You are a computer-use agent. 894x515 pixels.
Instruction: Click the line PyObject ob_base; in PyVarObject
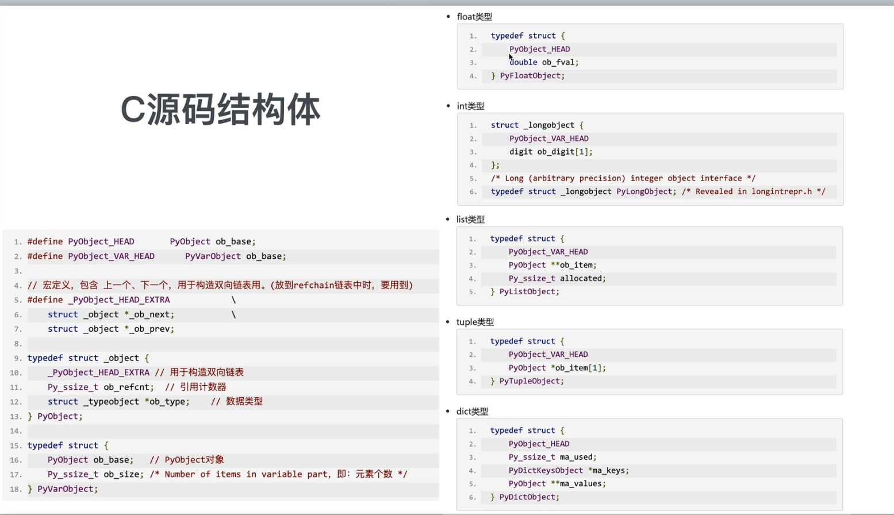pyautogui.click(x=90, y=460)
